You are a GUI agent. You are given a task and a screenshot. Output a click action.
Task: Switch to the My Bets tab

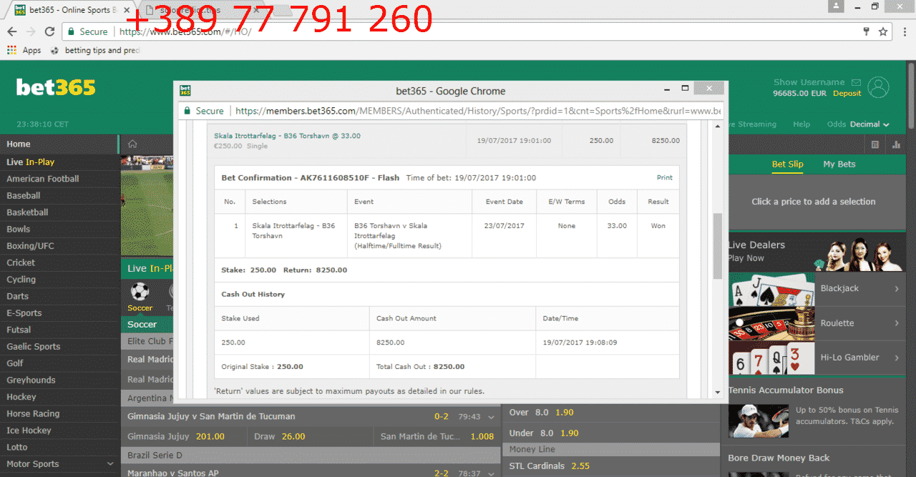[x=839, y=164]
